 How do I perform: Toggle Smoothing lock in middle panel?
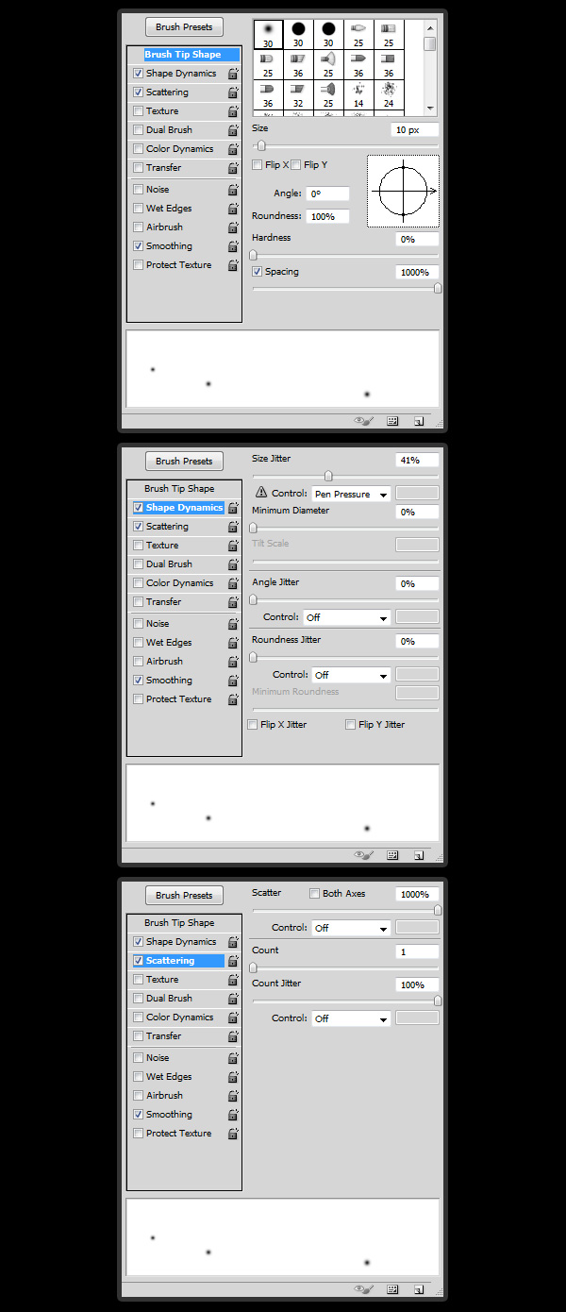click(x=233, y=681)
